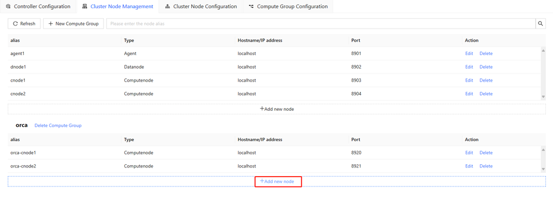
Task: Delete the dnode1 node
Action: pyautogui.click(x=485, y=67)
